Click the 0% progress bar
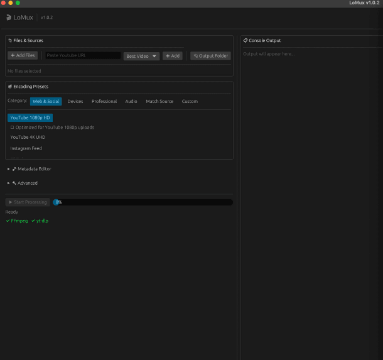 [143, 202]
